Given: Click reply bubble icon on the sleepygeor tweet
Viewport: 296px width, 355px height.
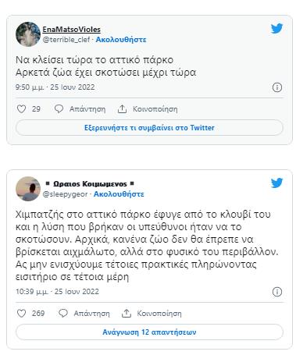Looking at the screenshot, I should (63, 313).
